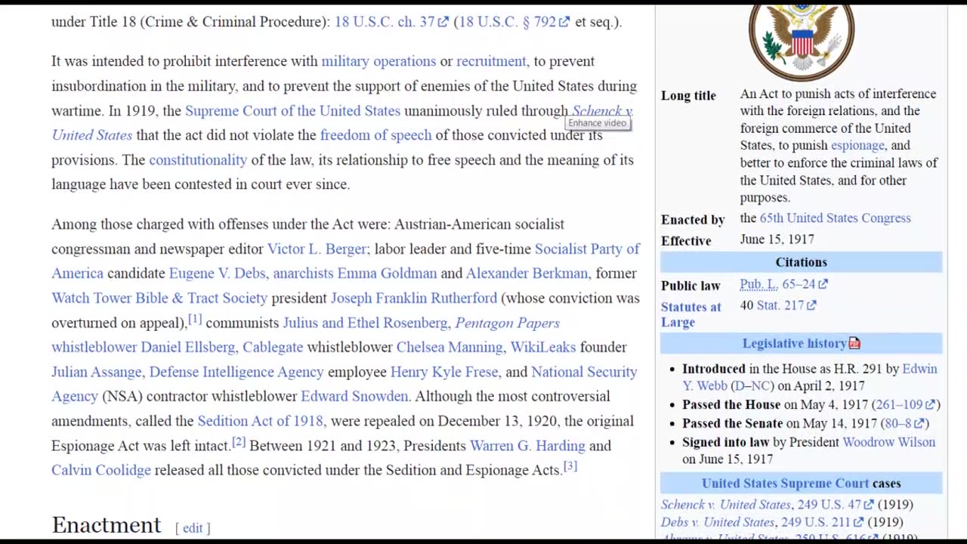The image size is (967, 544).
Task: Open Victor L. Berger link
Action: [x=317, y=249]
